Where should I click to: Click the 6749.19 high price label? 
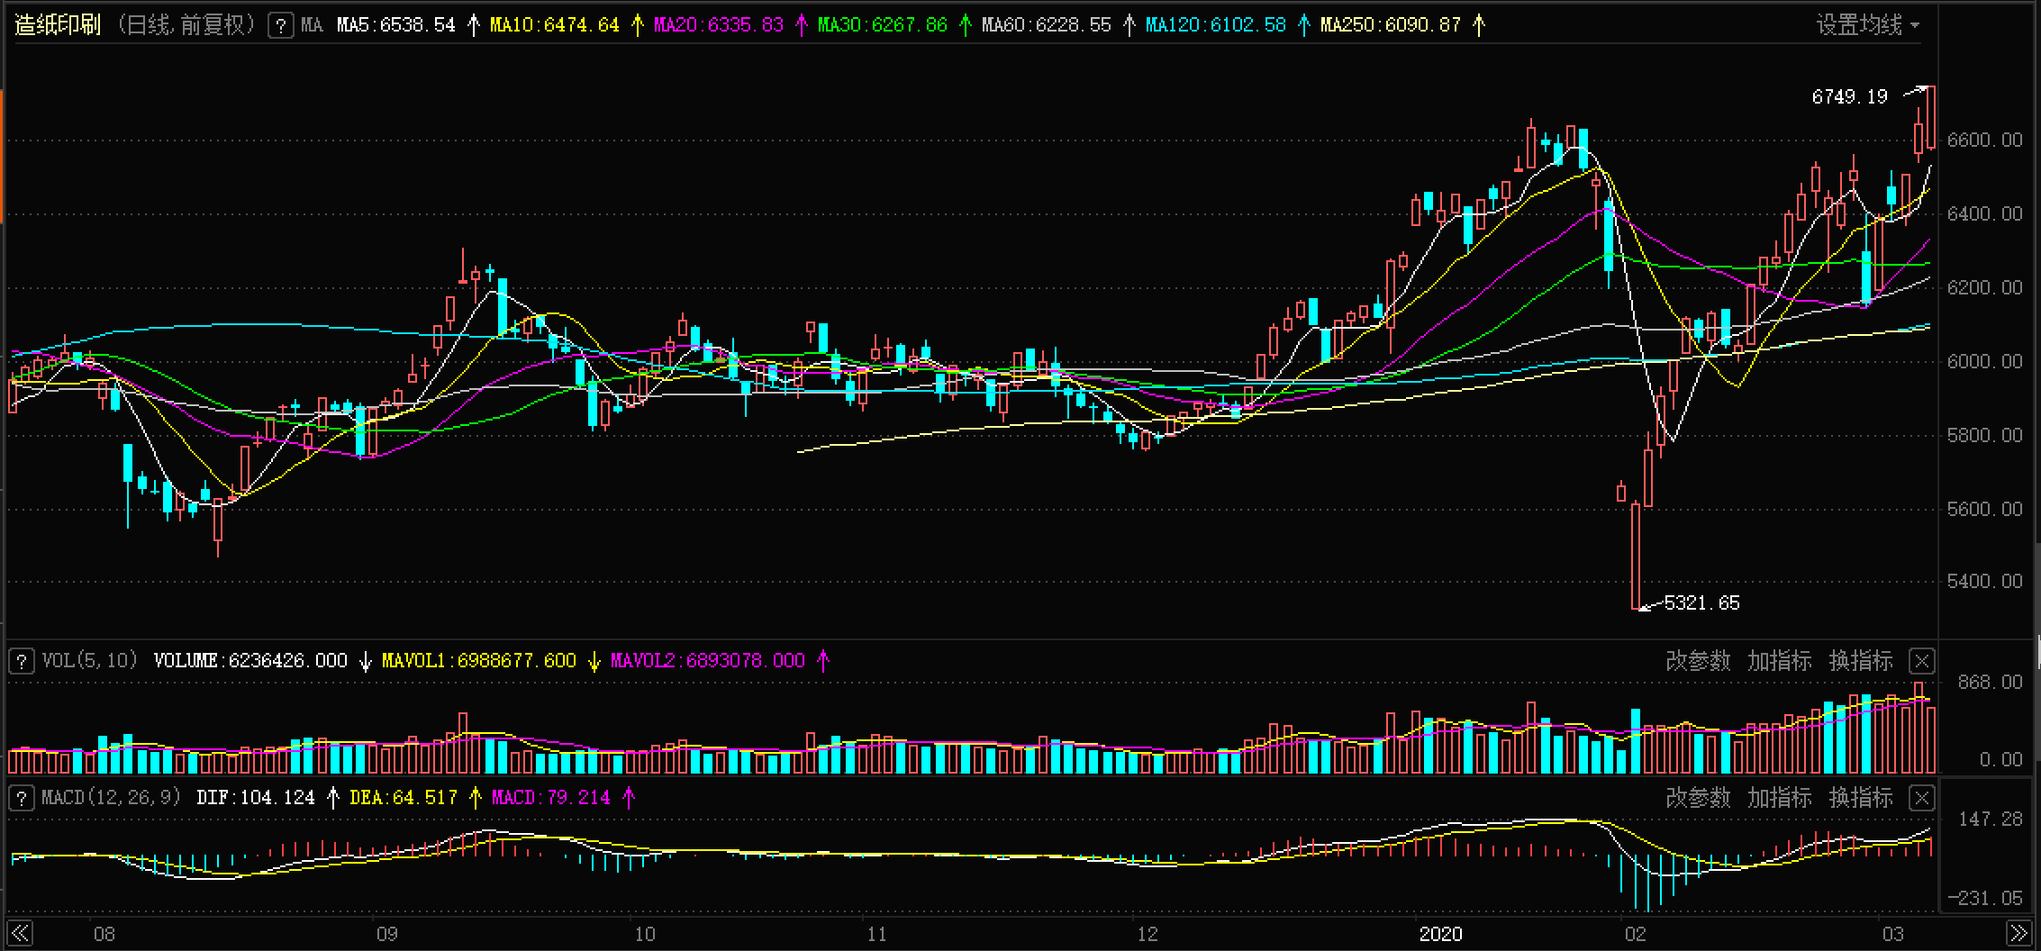point(1849,96)
